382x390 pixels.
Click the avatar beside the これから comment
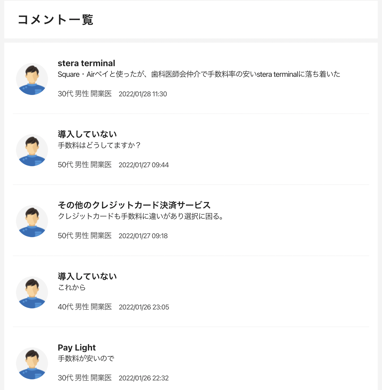click(32, 292)
